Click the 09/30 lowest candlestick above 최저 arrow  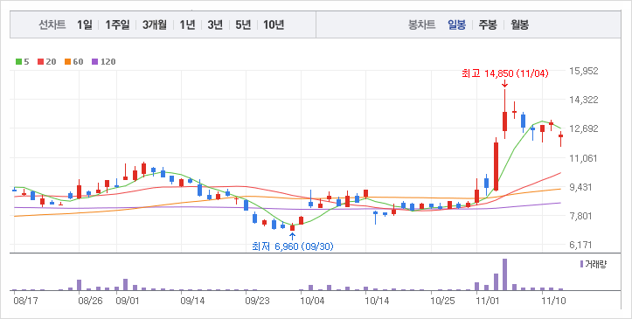[x=293, y=227]
